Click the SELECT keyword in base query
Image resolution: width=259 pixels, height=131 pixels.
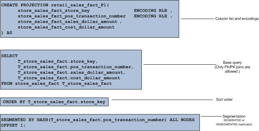point(10,56)
